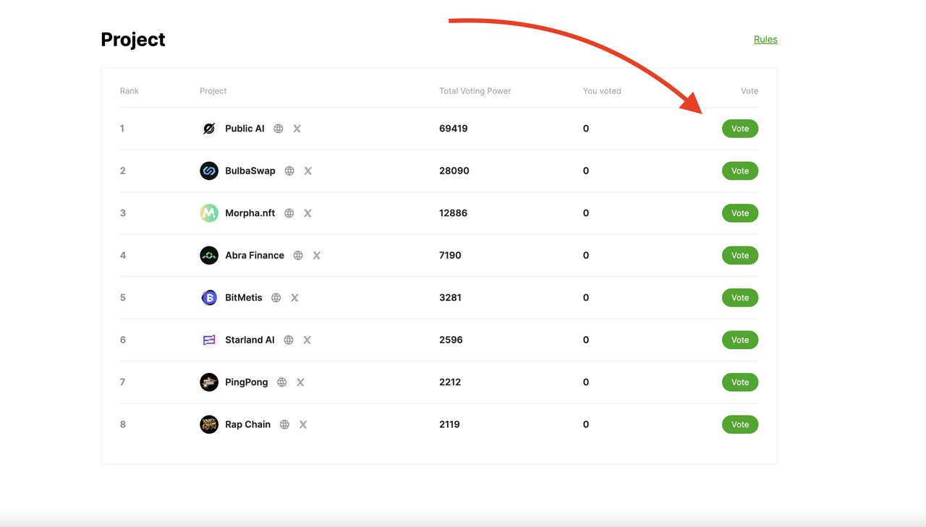Click the Total Voting Power column header
Image resolution: width=926 pixels, height=527 pixels.
475,91
